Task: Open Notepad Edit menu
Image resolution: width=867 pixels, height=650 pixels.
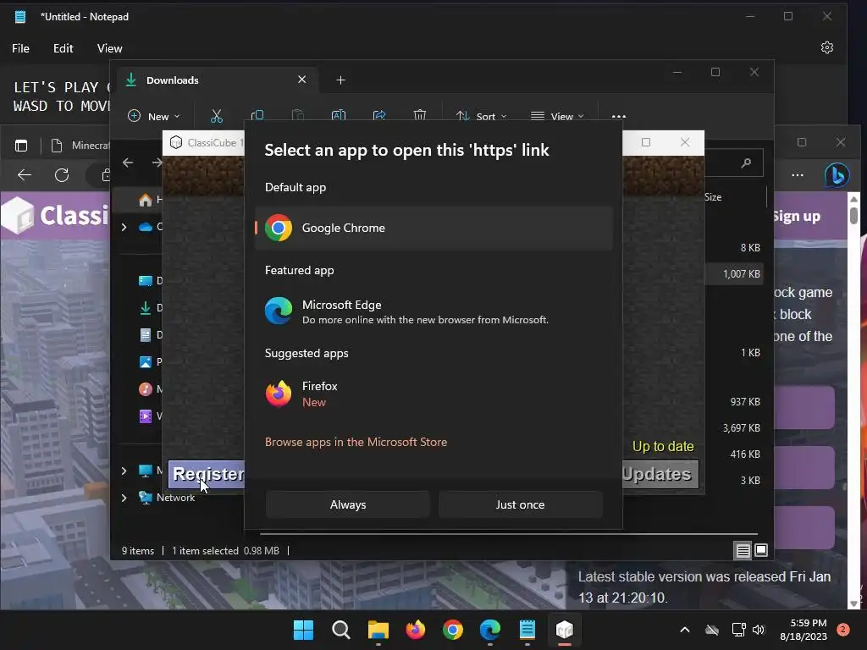Action: pyautogui.click(x=63, y=48)
